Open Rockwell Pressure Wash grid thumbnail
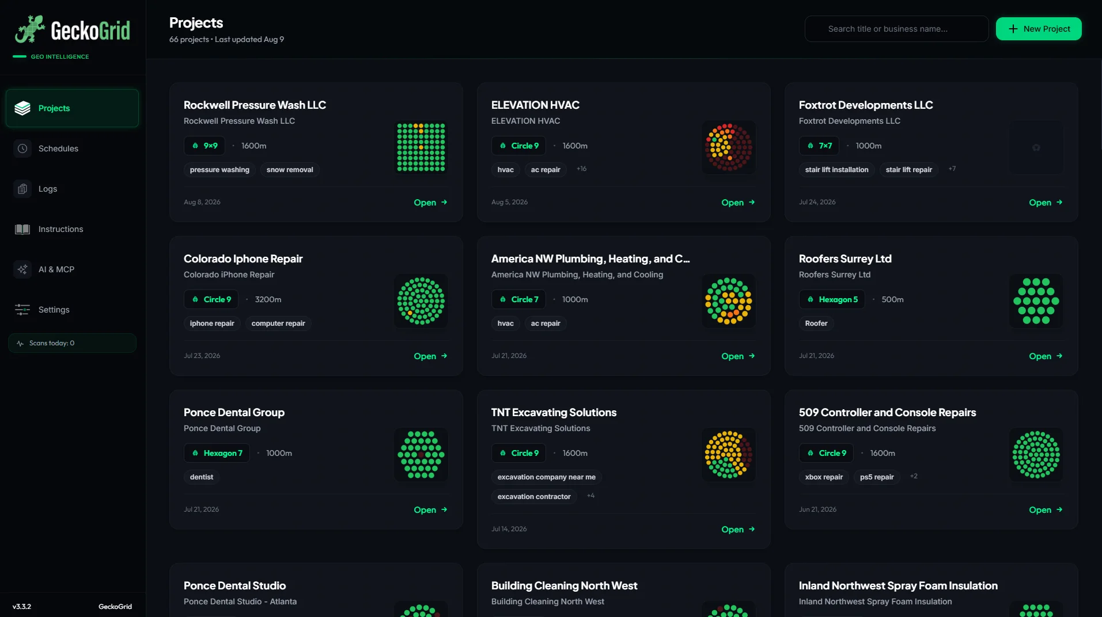 coord(421,147)
